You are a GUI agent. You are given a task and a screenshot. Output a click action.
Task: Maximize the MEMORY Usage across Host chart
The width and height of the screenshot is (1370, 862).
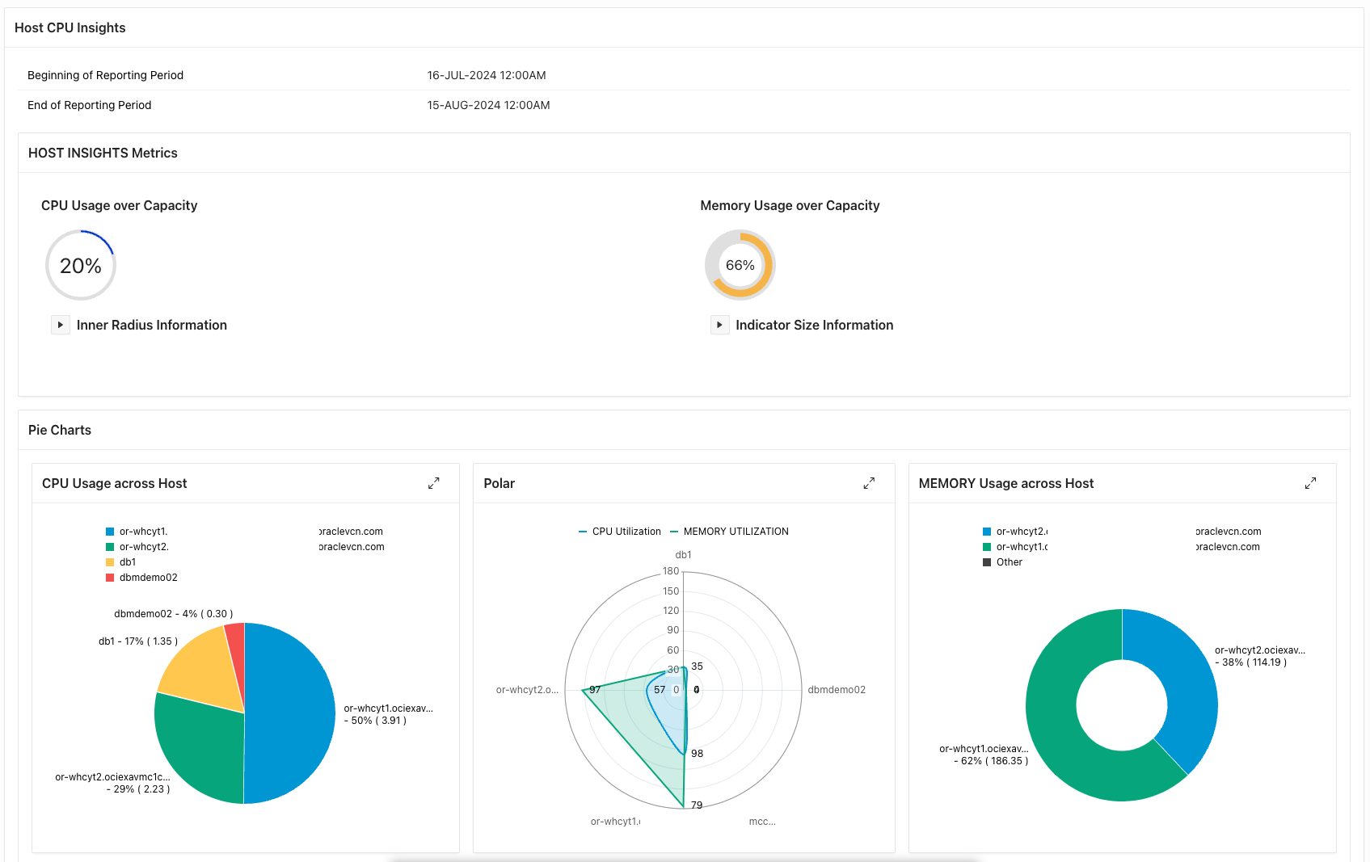1310,483
